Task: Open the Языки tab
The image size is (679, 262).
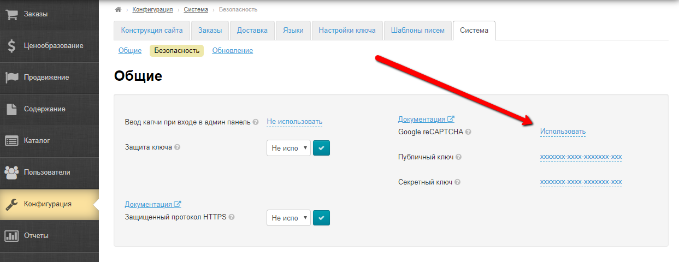Action: (x=293, y=31)
